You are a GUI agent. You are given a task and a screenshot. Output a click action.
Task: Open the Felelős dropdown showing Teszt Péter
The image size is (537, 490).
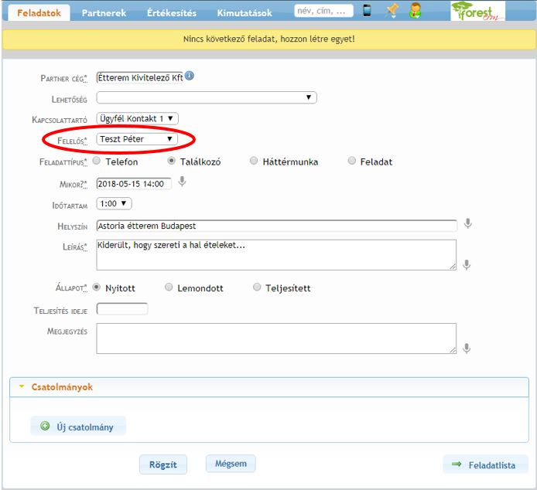[x=138, y=139]
